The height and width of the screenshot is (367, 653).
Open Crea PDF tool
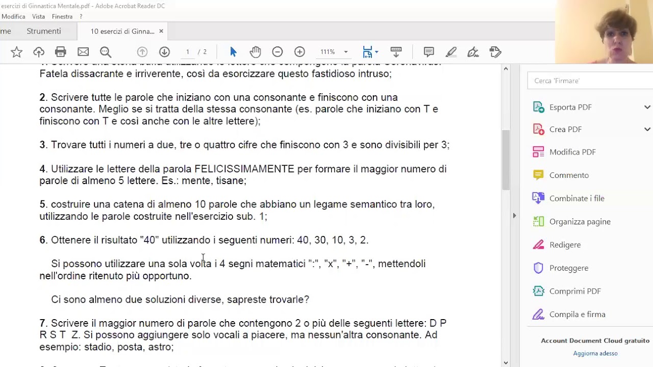(565, 129)
